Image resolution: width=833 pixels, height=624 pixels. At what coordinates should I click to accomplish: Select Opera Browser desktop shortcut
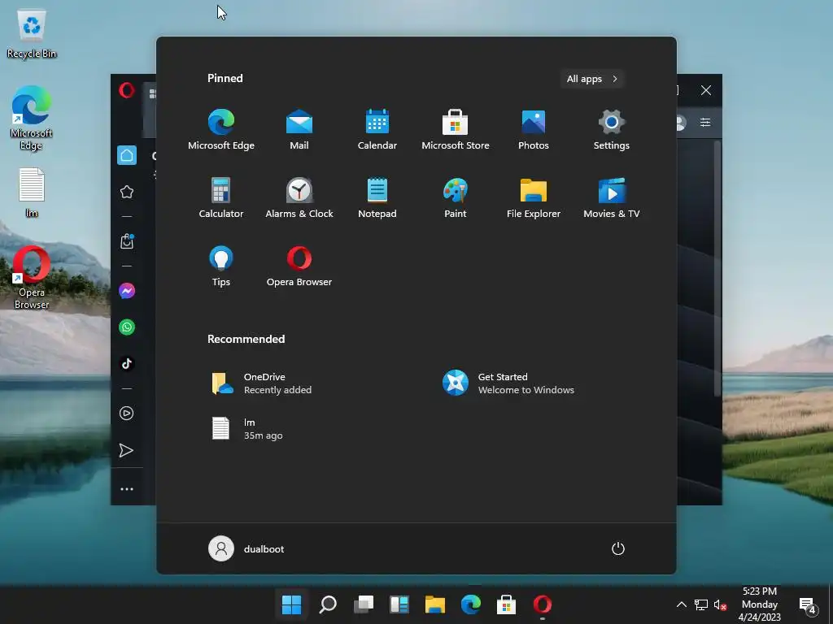pos(32,278)
